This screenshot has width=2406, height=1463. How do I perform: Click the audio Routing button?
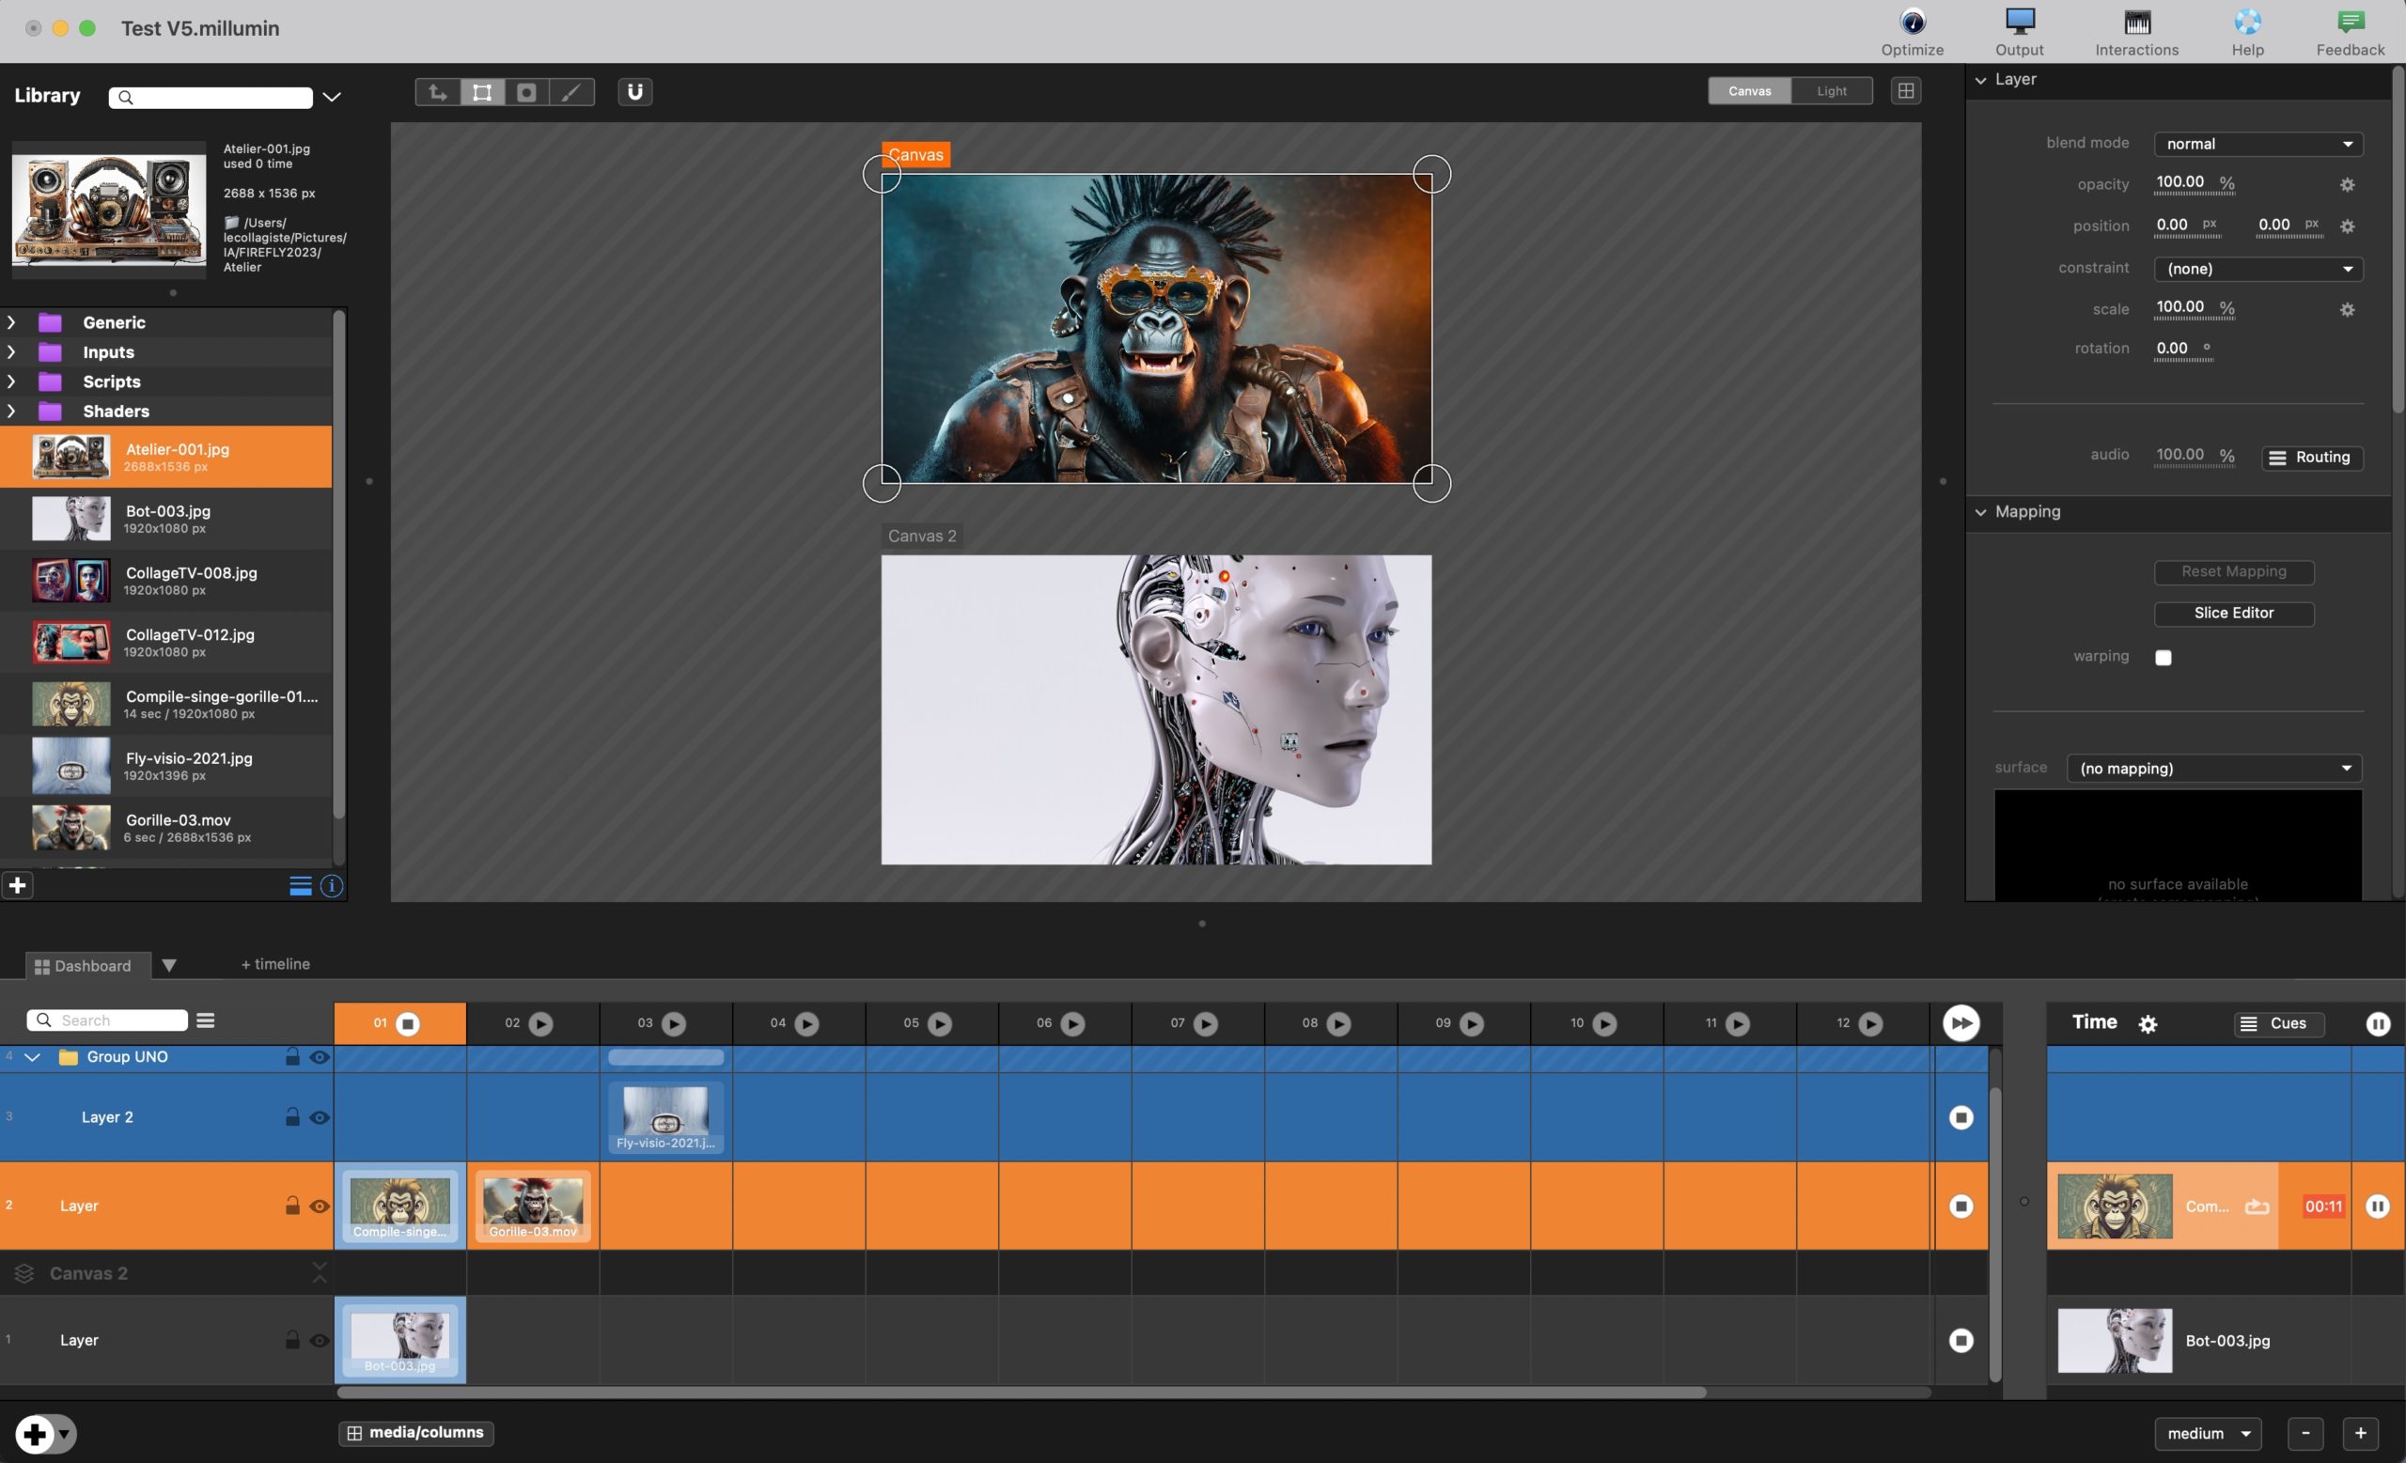tap(2311, 457)
